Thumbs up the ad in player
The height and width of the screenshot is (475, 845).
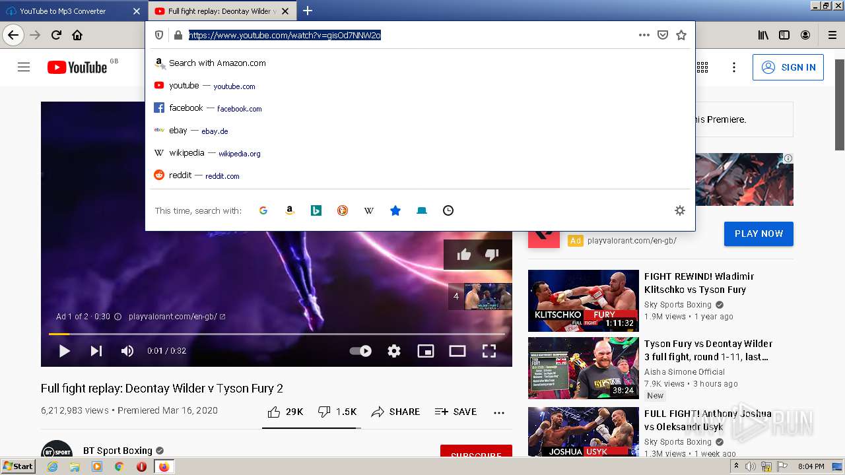click(x=464, y=255)
